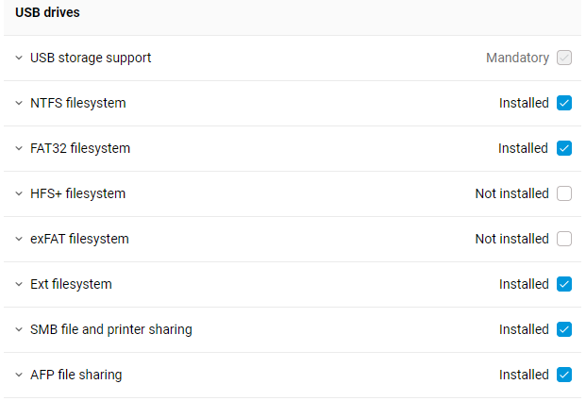Uncheck the FAT32 filesystem checkbox
The width and height of the screenshot is (586, 401).
point(564,148)
